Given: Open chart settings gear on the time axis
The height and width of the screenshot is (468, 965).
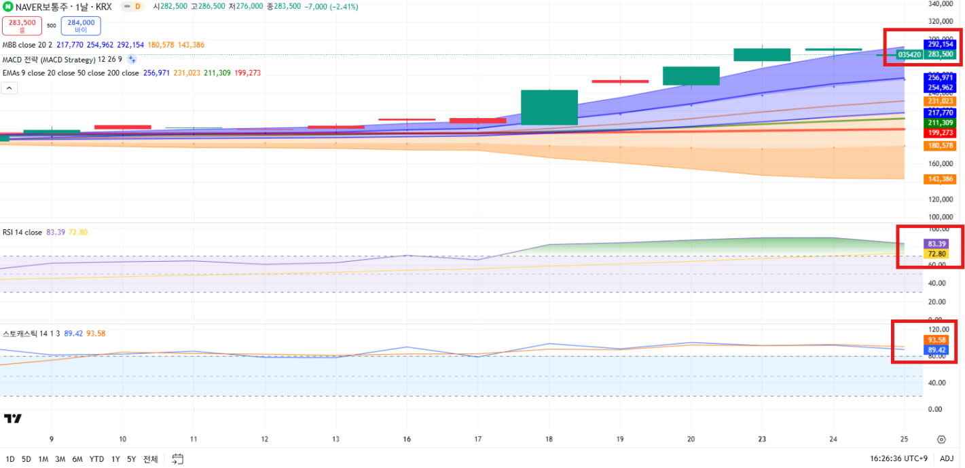Looking at the screenshot, I should click(x=941, y=440).
